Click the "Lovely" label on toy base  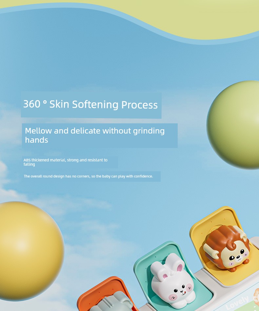[x=237, y=303]
